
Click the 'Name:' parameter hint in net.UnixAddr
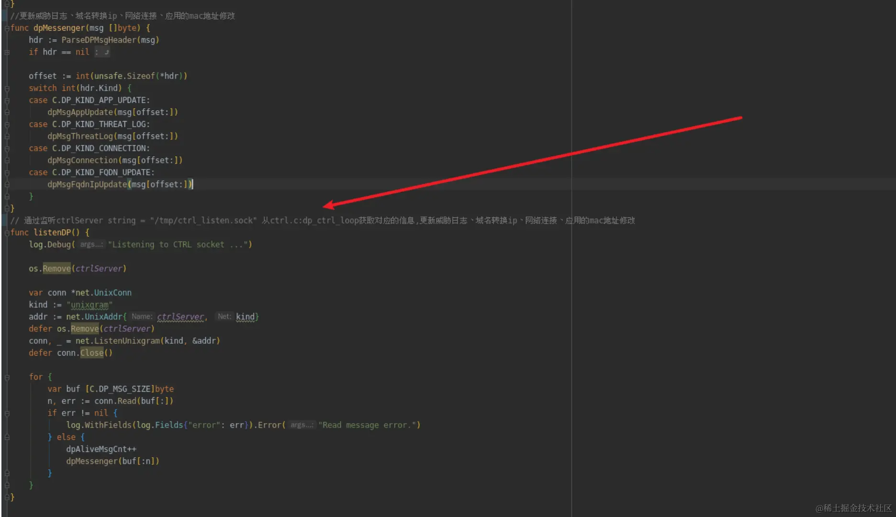tap(142, 316)
